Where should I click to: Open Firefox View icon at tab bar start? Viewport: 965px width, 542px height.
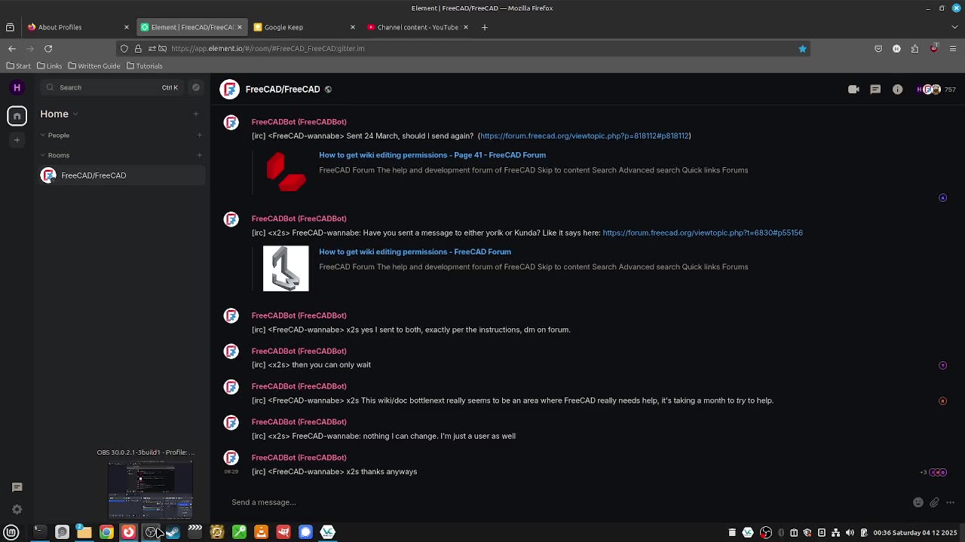pos(10,27)
